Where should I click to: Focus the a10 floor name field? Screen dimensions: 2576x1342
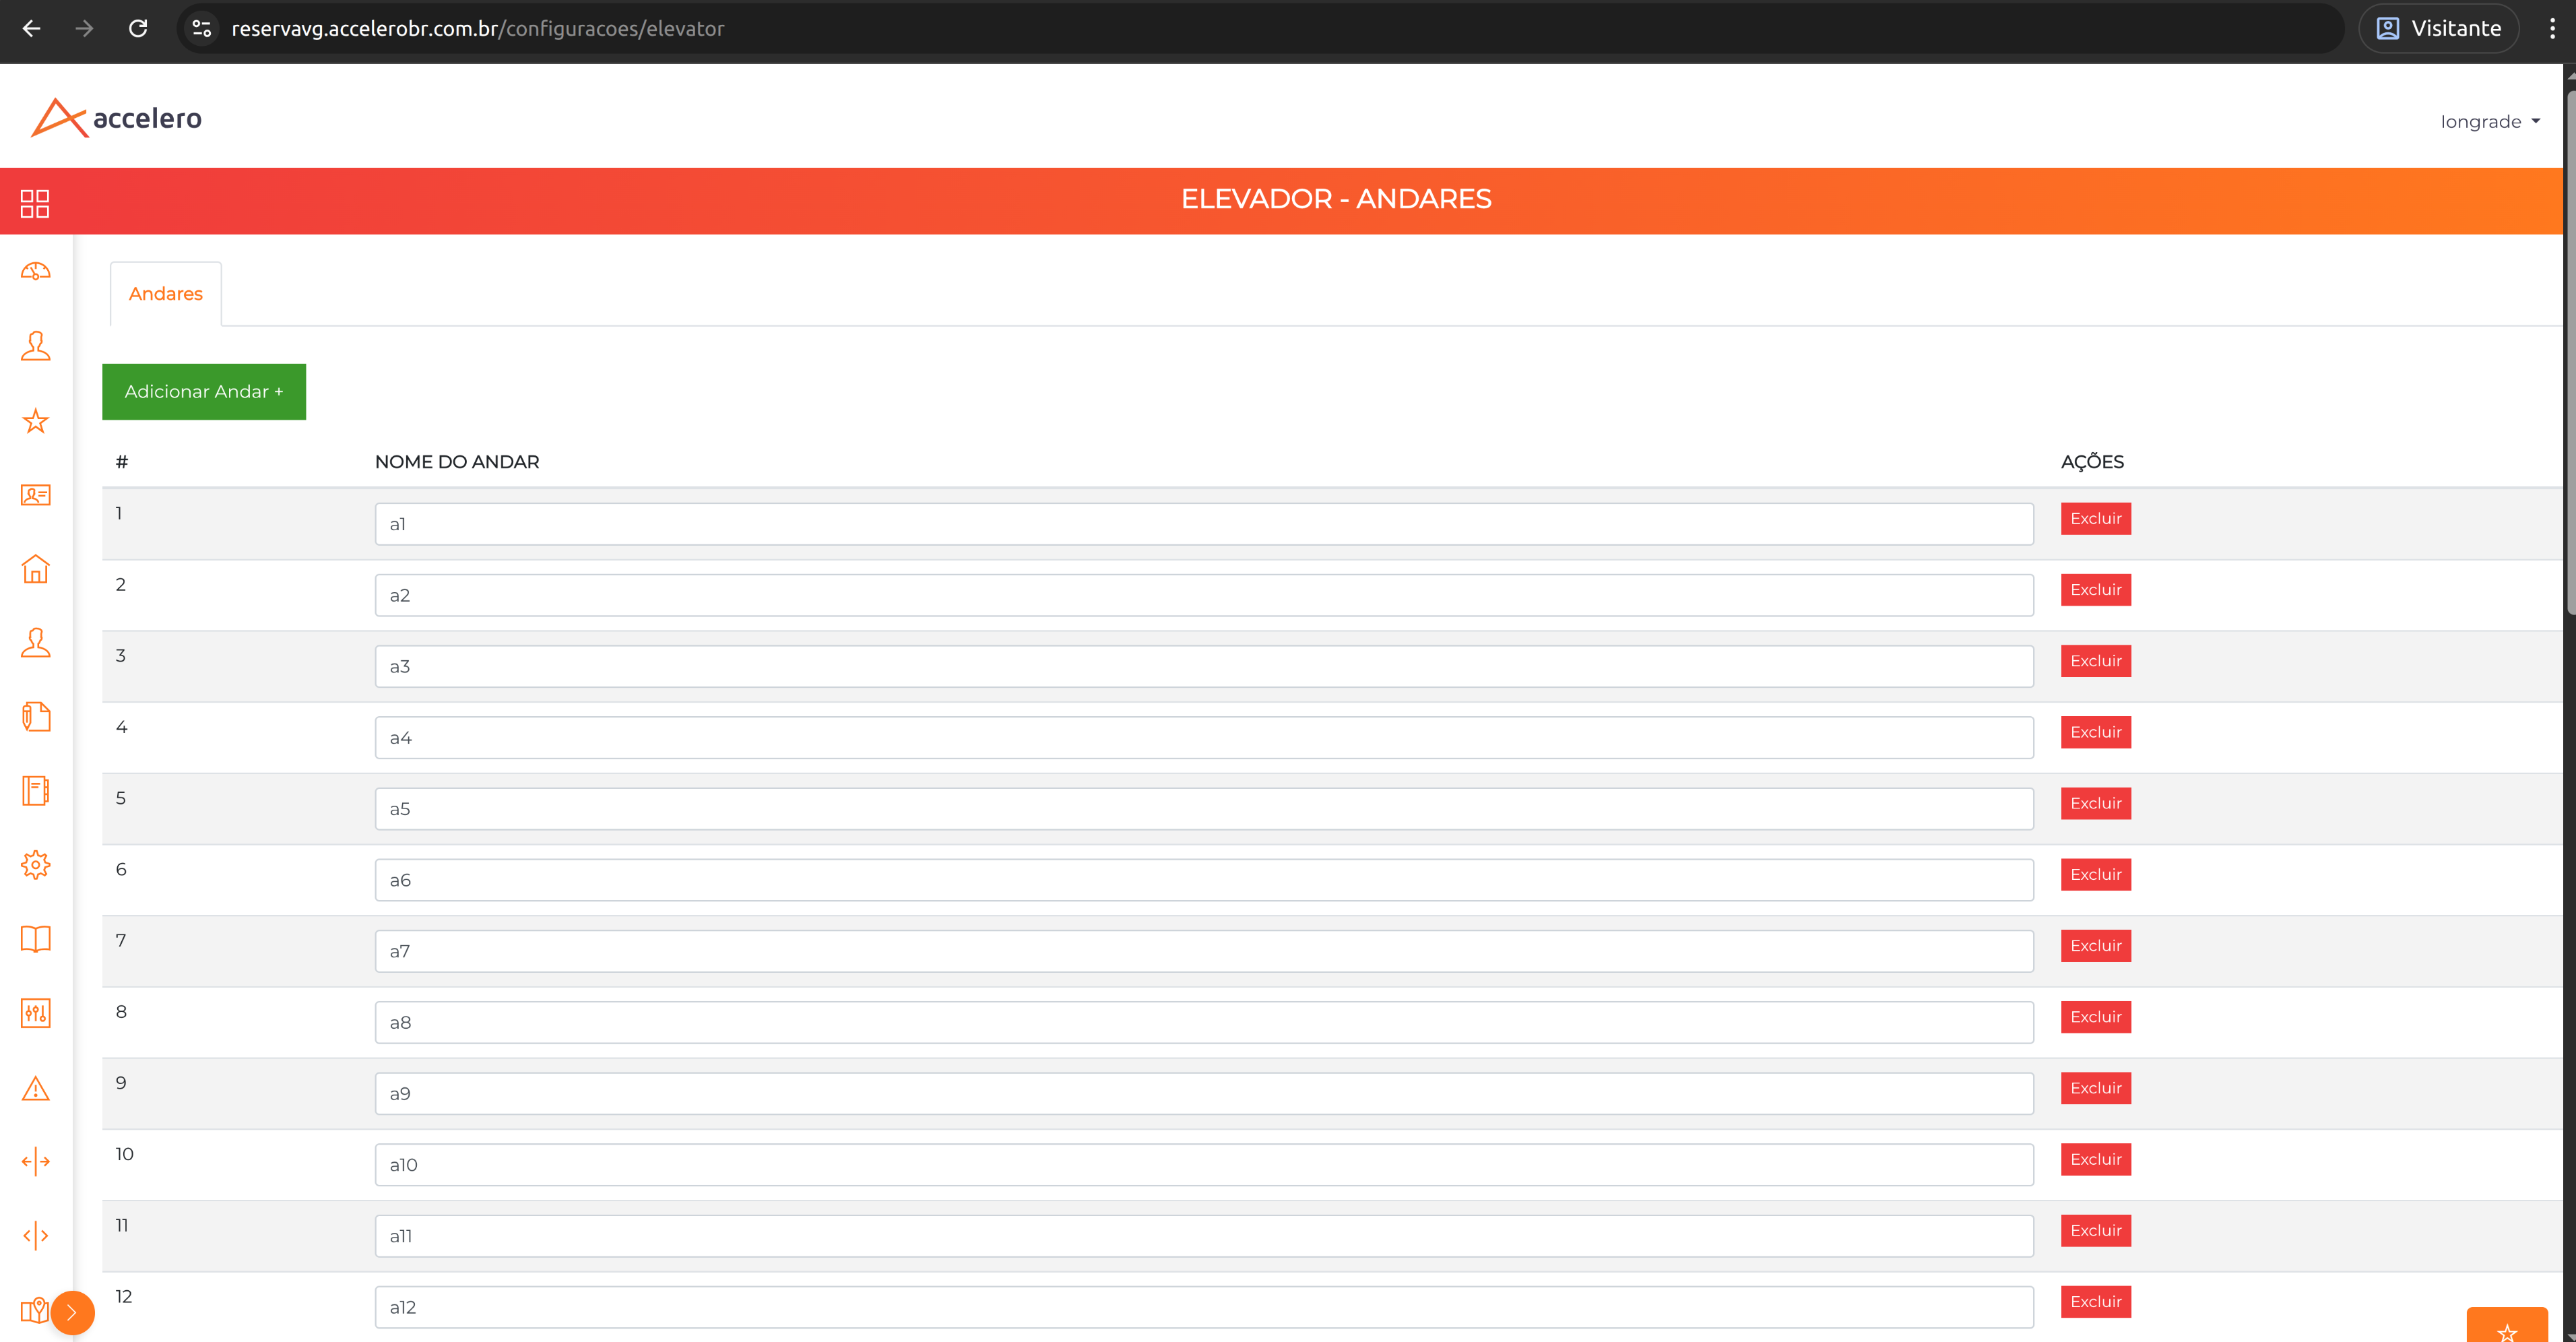(1204, 1165)
